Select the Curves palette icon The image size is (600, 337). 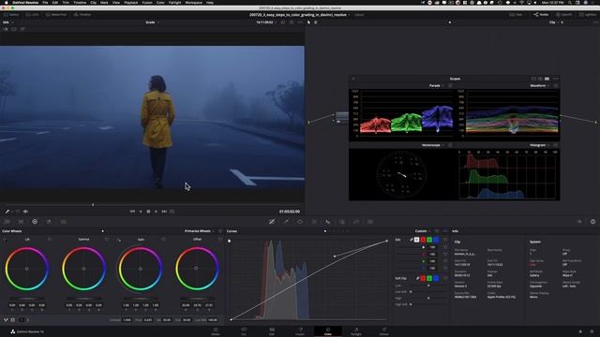(272, 222)
